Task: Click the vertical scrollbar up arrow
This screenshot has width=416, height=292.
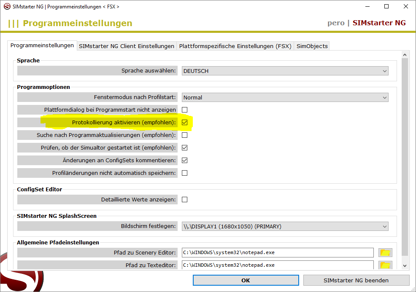Action: [x=405, y=55]
